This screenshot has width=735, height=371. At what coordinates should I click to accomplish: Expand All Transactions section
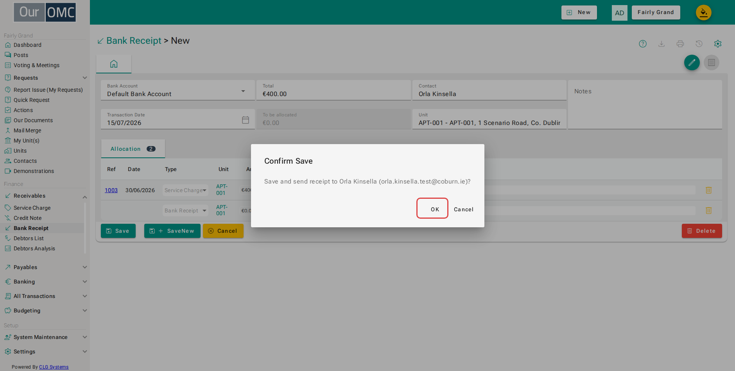(45, 296)
